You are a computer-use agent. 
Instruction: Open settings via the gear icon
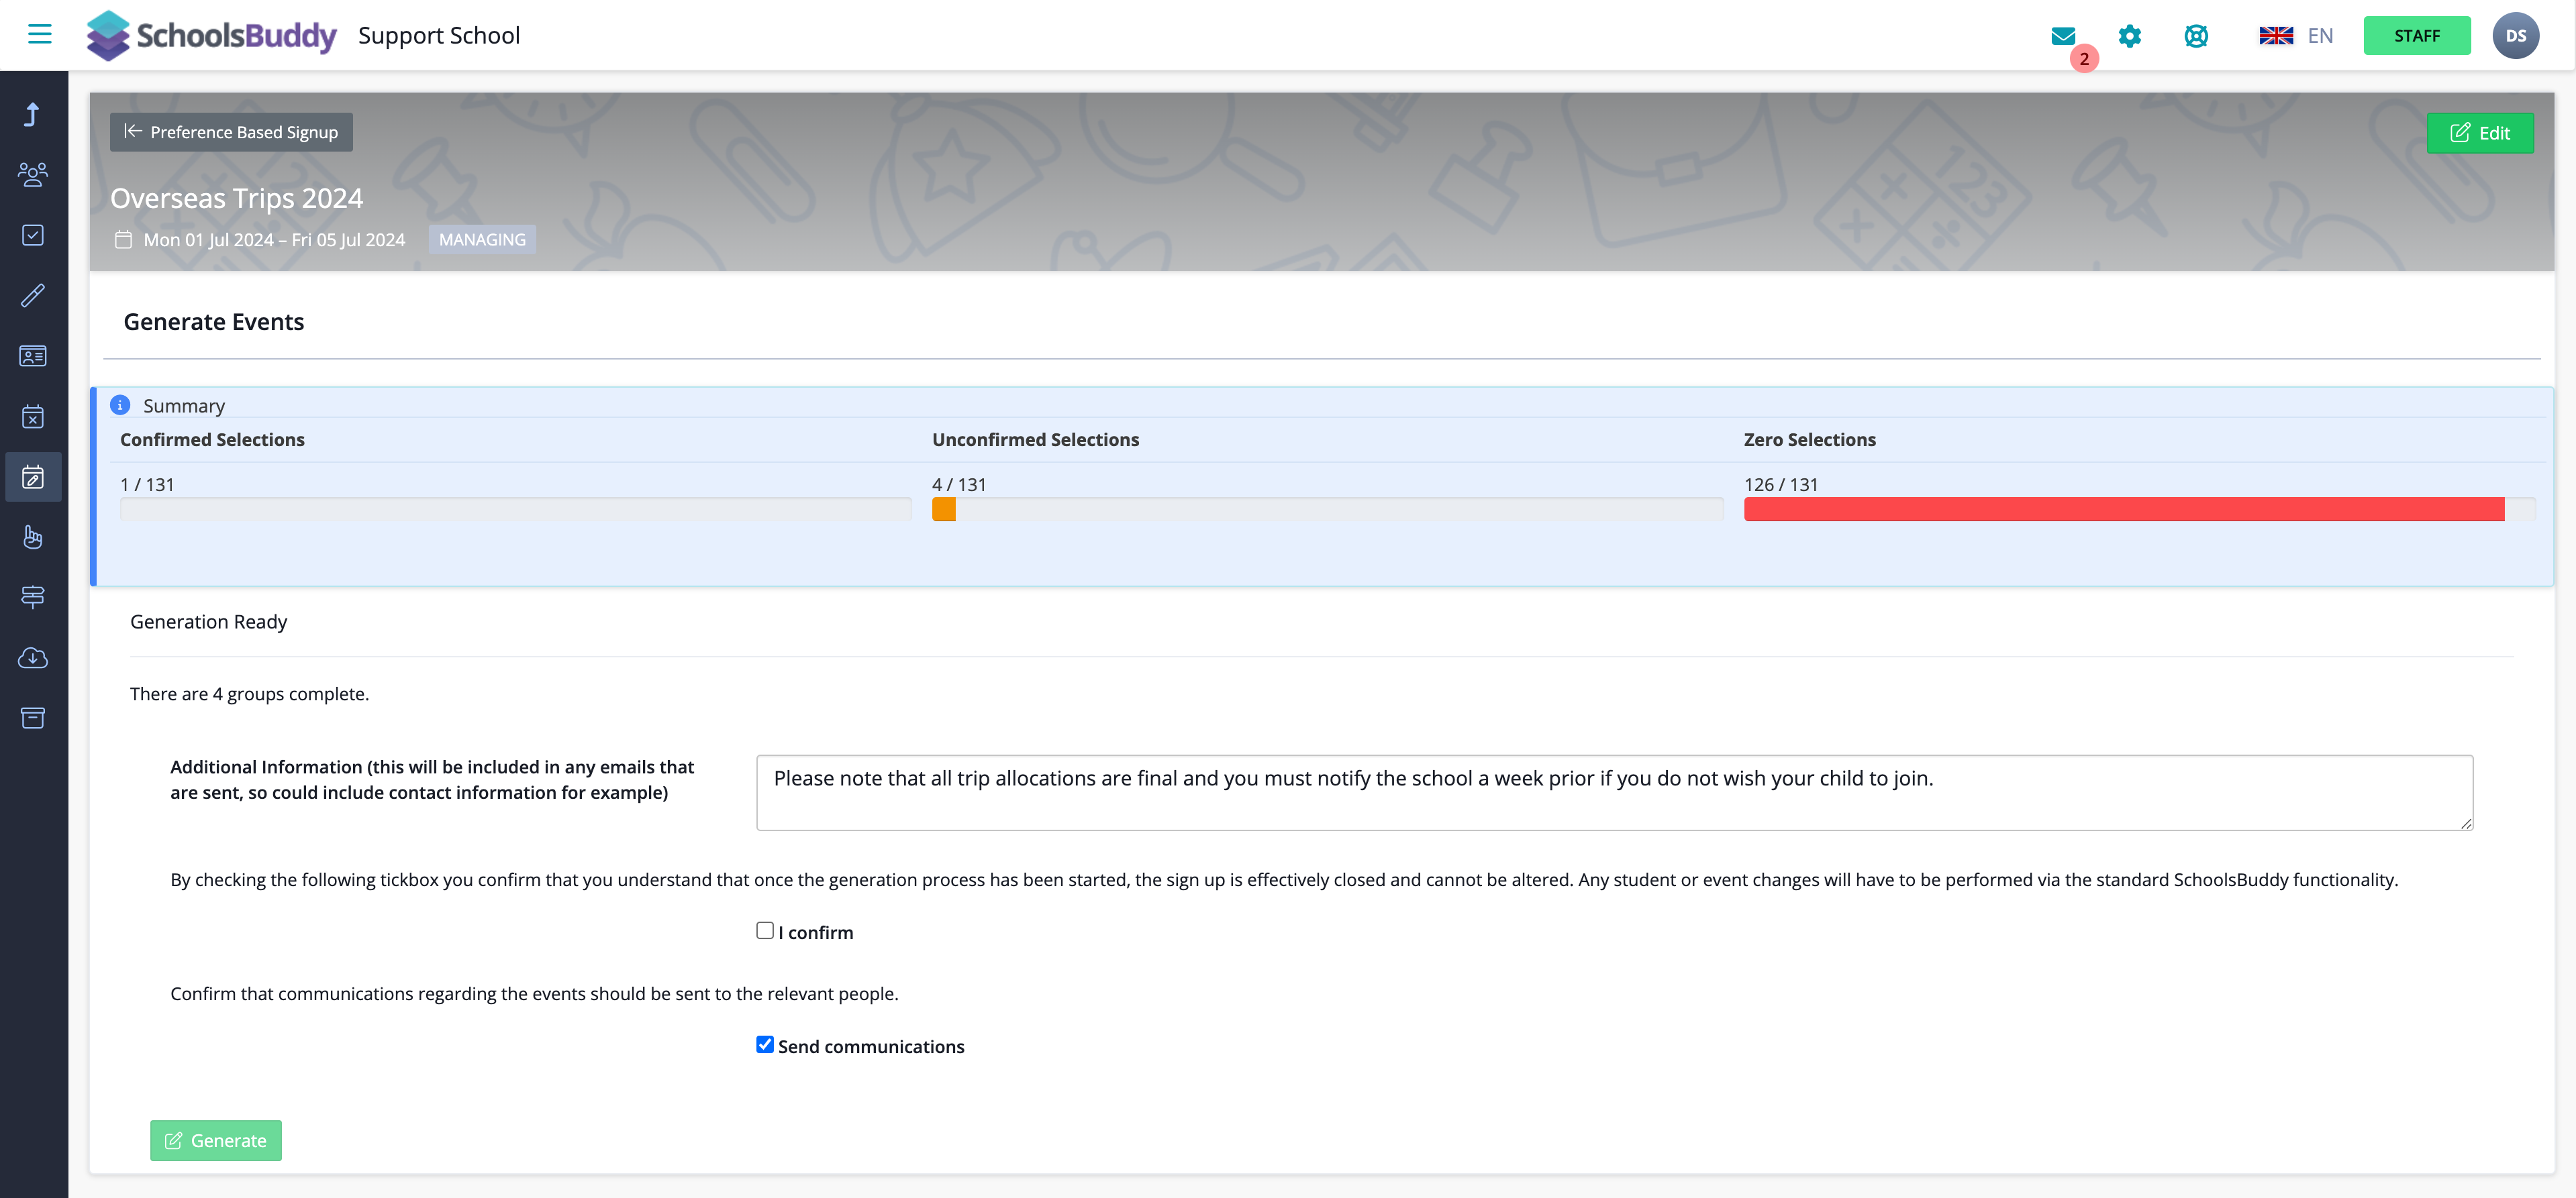tap(2130, 36)
